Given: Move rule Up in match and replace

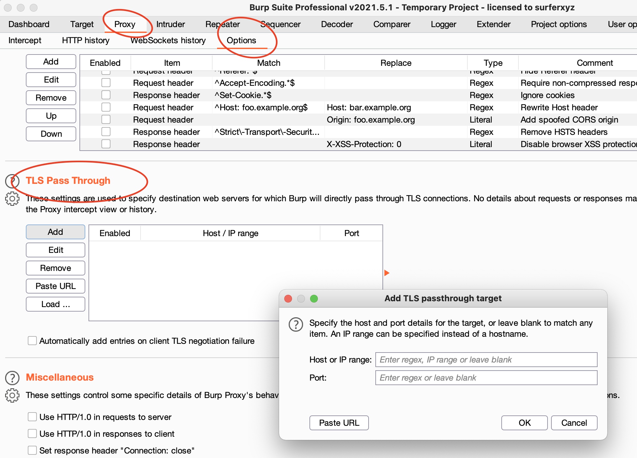Looking at the screenshot, I should (51, 116).
